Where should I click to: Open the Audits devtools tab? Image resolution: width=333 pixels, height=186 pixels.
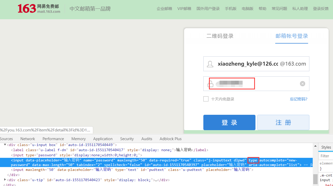pos(147,139)
